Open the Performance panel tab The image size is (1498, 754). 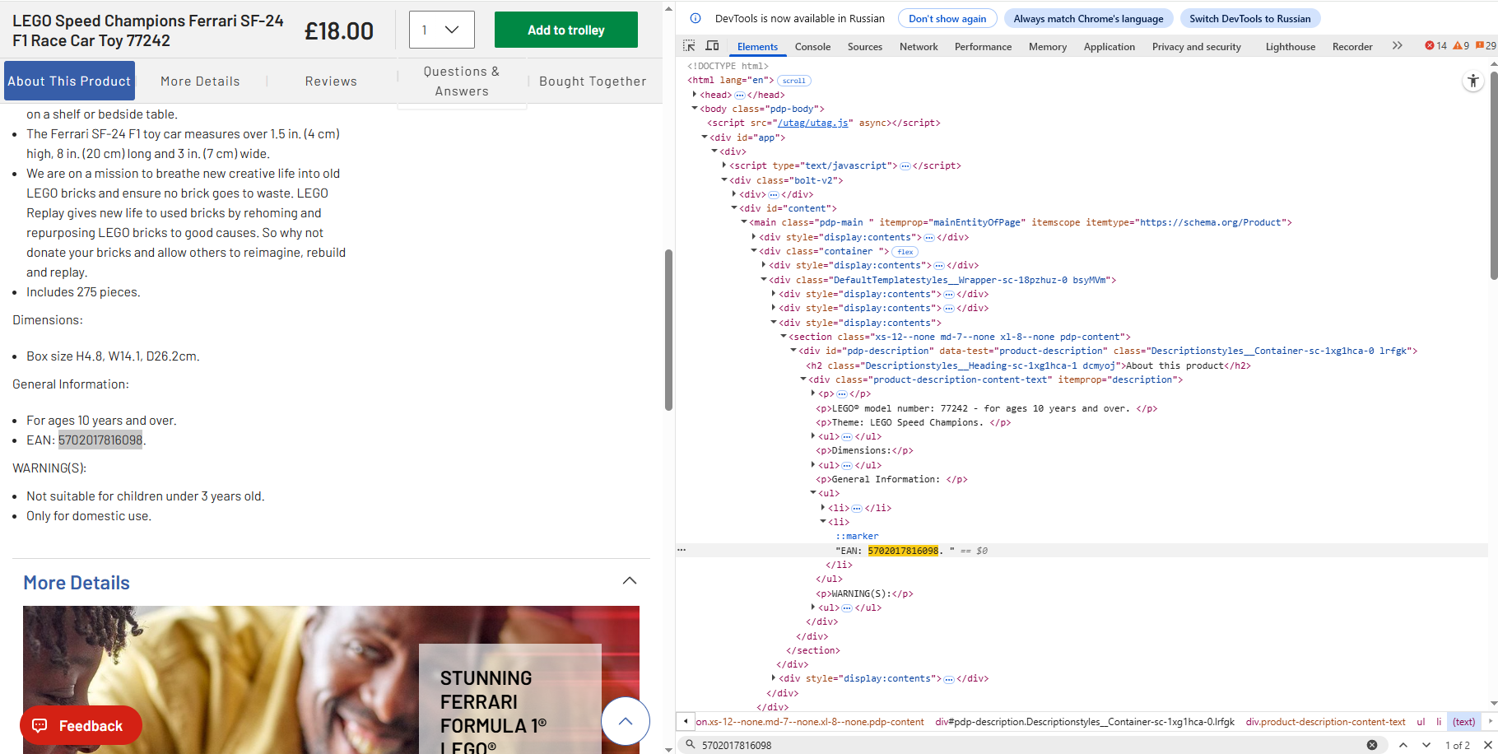click(983, 47)
